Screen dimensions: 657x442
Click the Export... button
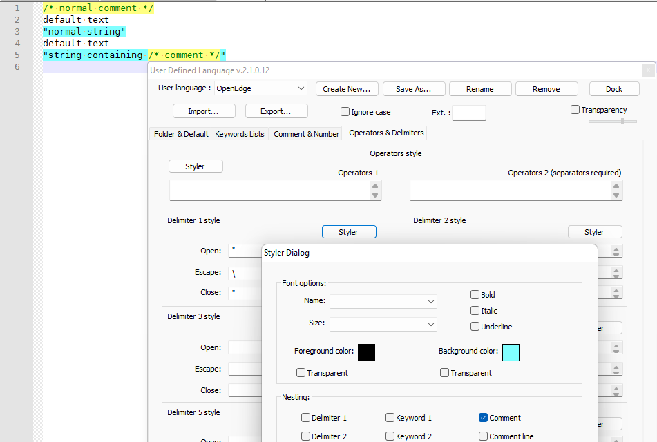[x=276, y=111]
